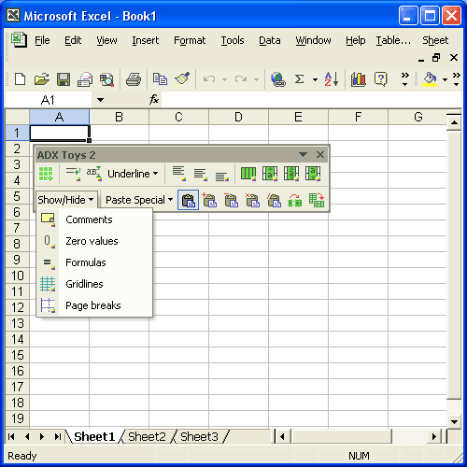467x467 pixels.
Task: Open the Tools menu
Action: [x=233, y=40]
